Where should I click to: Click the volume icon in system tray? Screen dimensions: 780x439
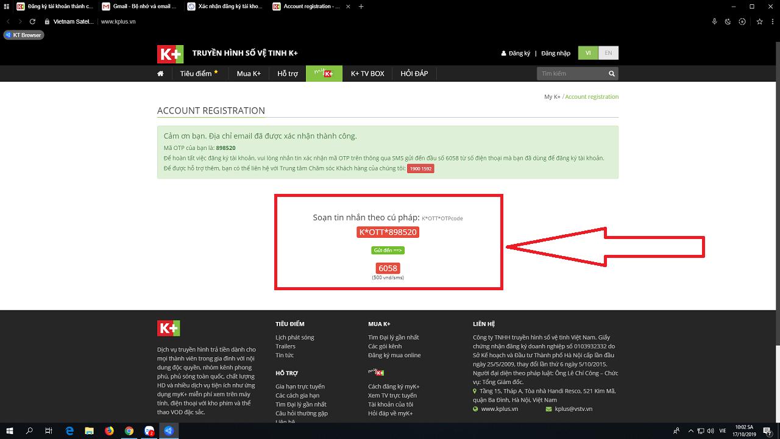[x=710, y=431]
